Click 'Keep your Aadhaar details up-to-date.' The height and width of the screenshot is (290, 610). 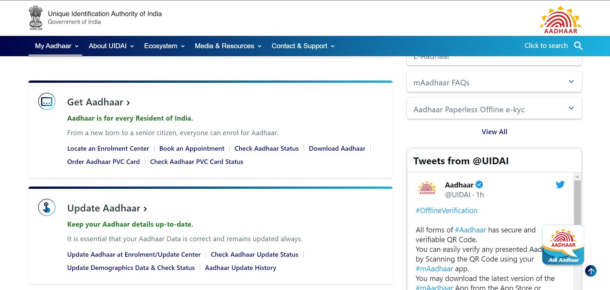point(130,224)
